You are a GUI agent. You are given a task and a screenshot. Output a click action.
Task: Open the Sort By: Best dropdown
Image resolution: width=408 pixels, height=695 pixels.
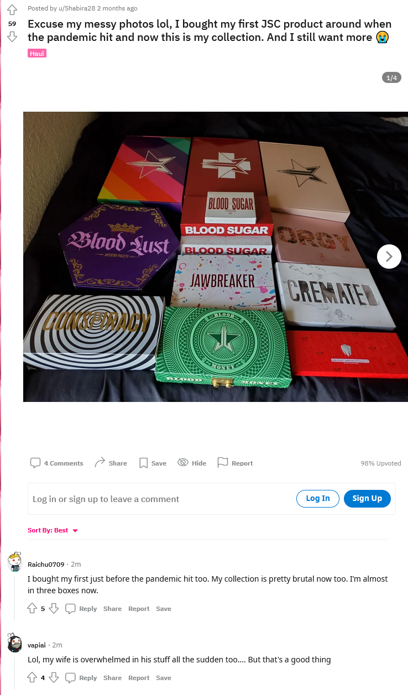[x=53, y=530]
